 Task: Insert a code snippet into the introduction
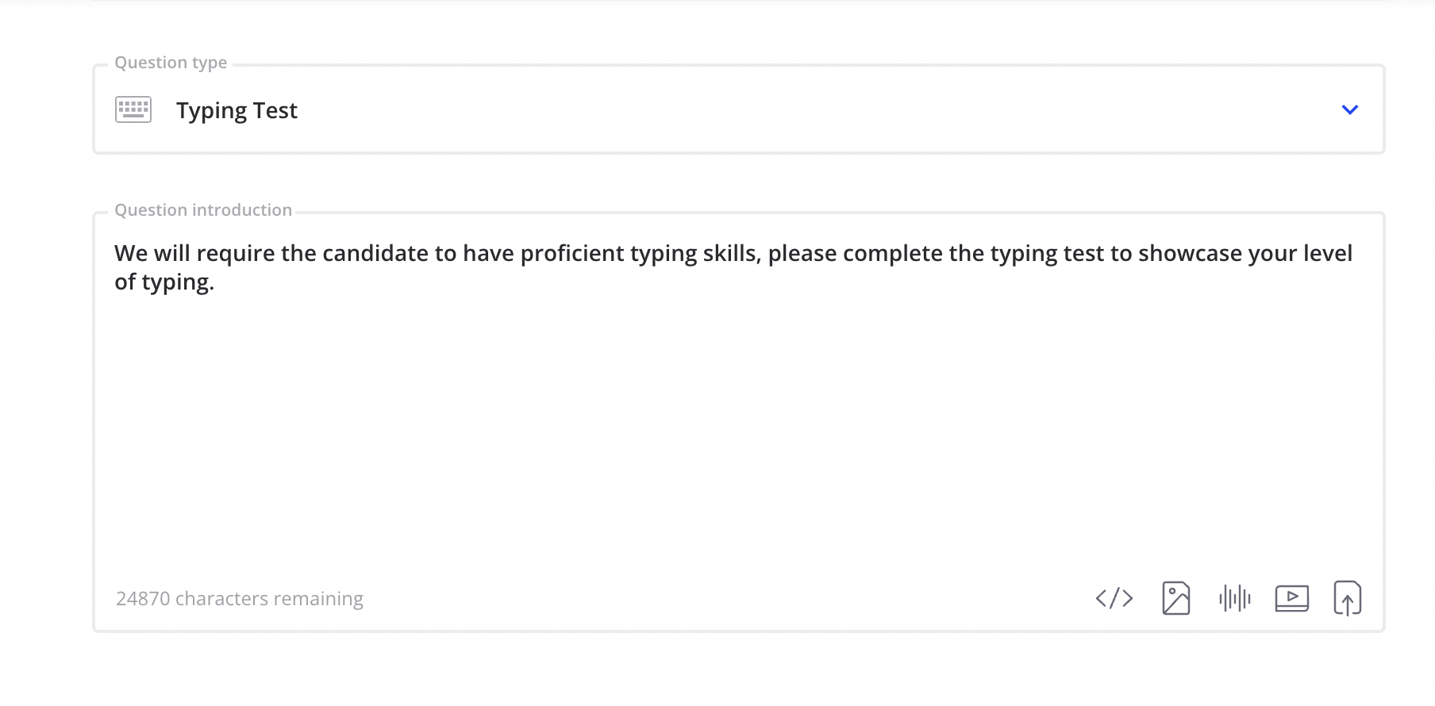click(x=1114, y=598)
